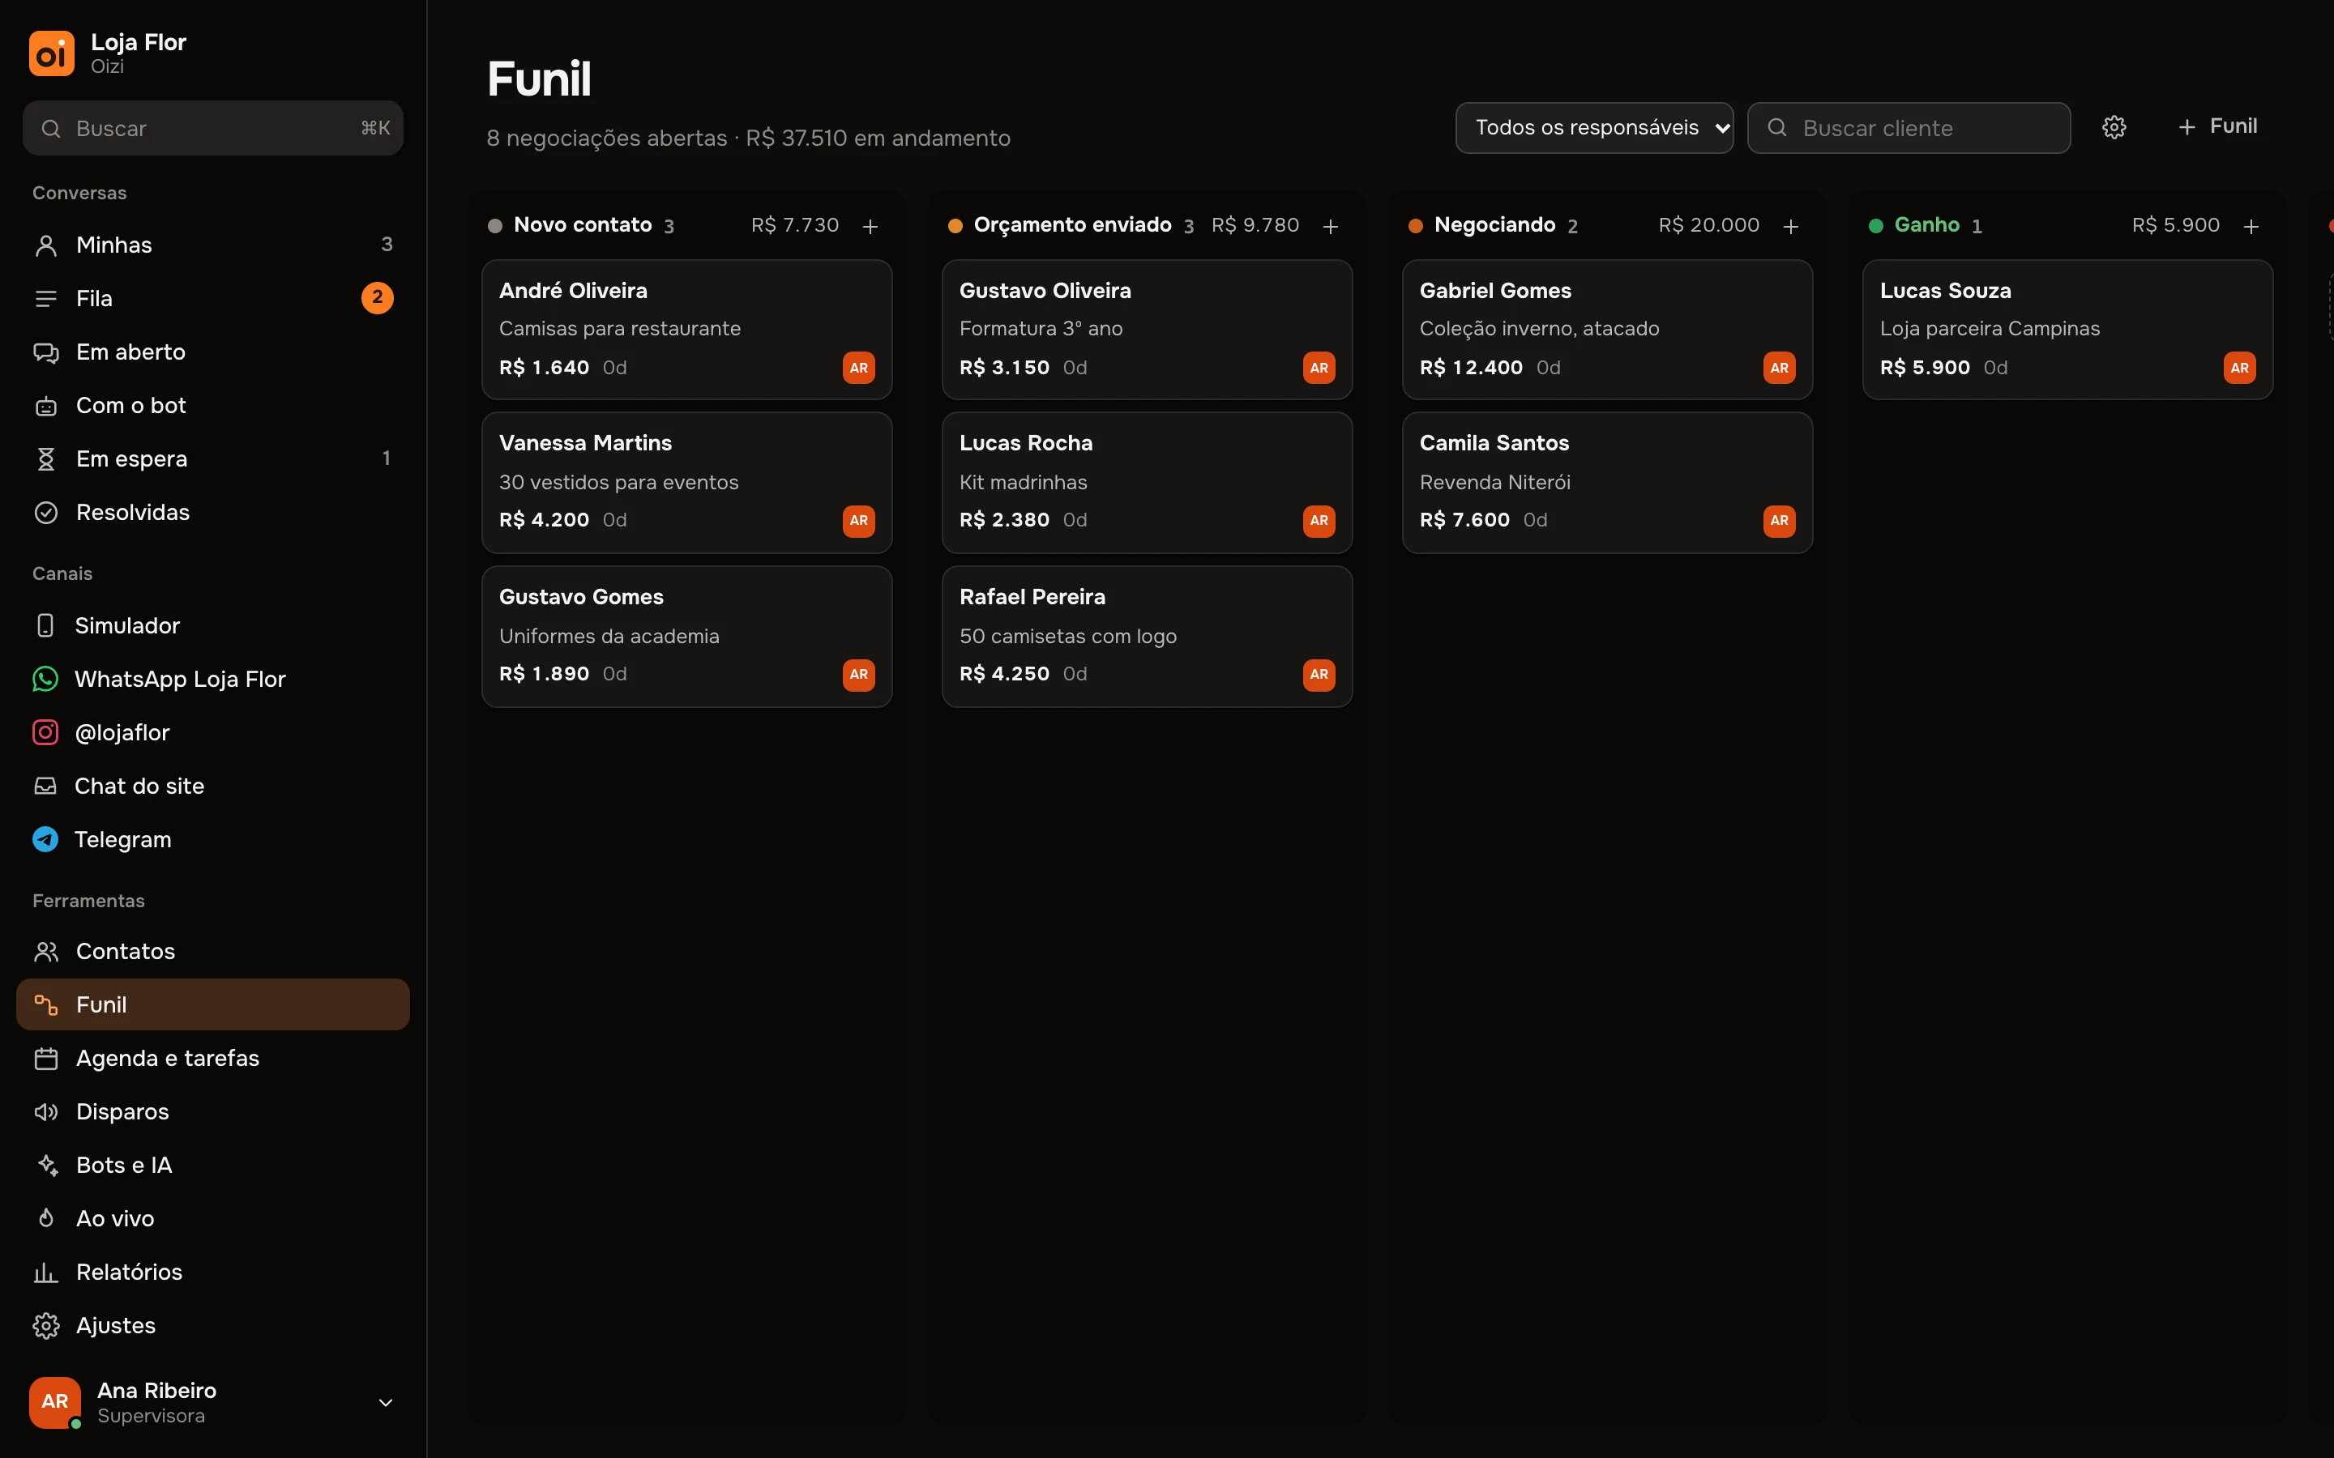
Task: Open Relatórios reports
Action: 213,1272
